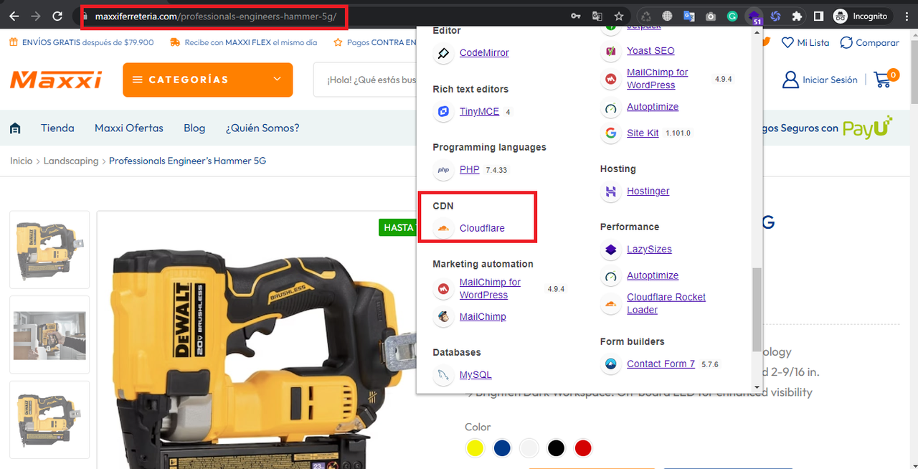918x469 pixels.
Task: Open the TinyMCE link
Action: 479,112
